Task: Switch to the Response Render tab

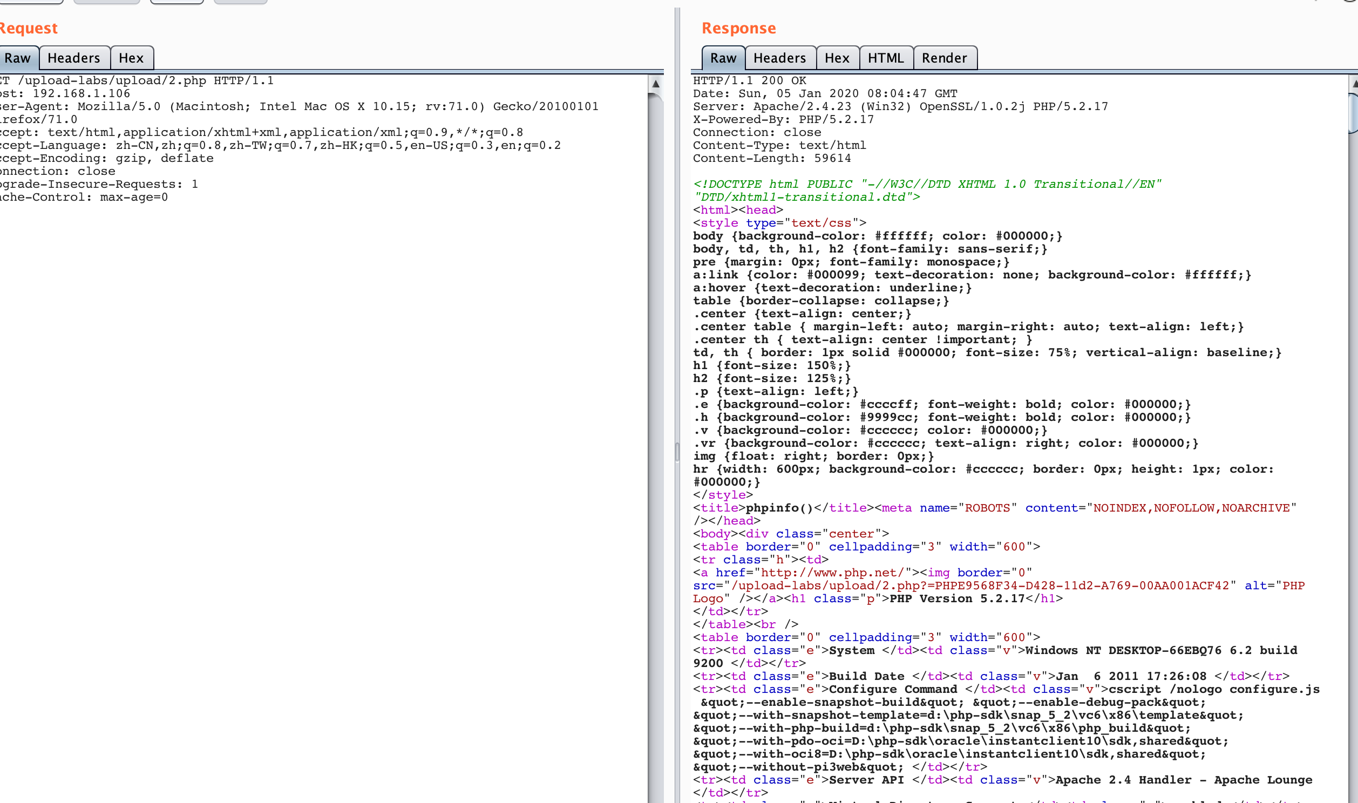Action: coord(945,58)
